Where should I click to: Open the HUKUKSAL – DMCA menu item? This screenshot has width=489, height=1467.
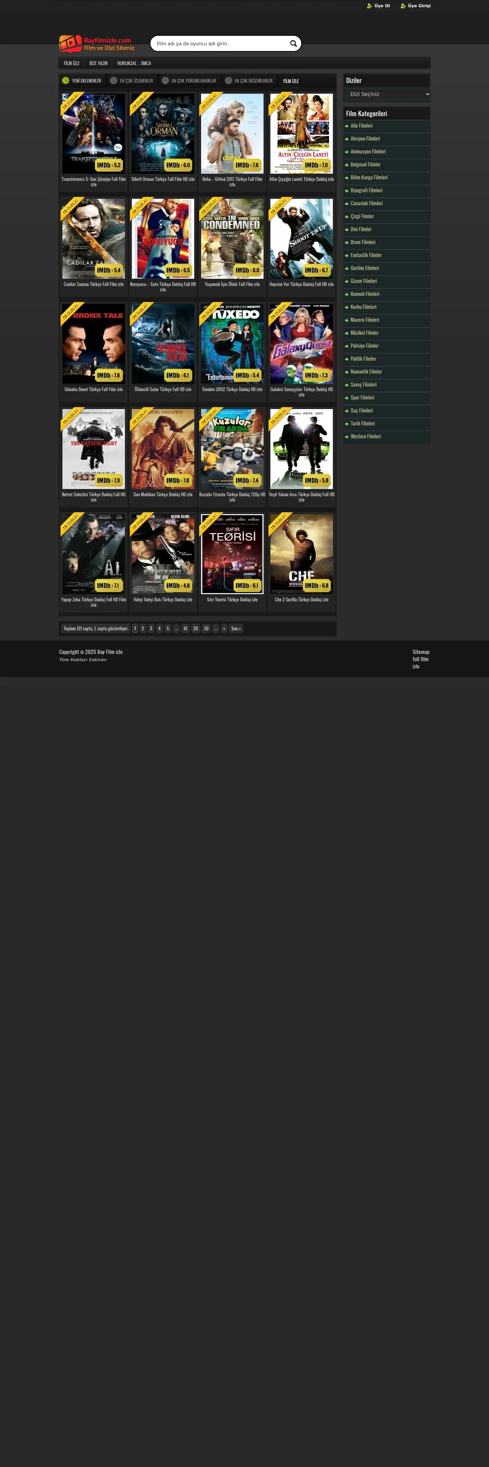[134, 63]
